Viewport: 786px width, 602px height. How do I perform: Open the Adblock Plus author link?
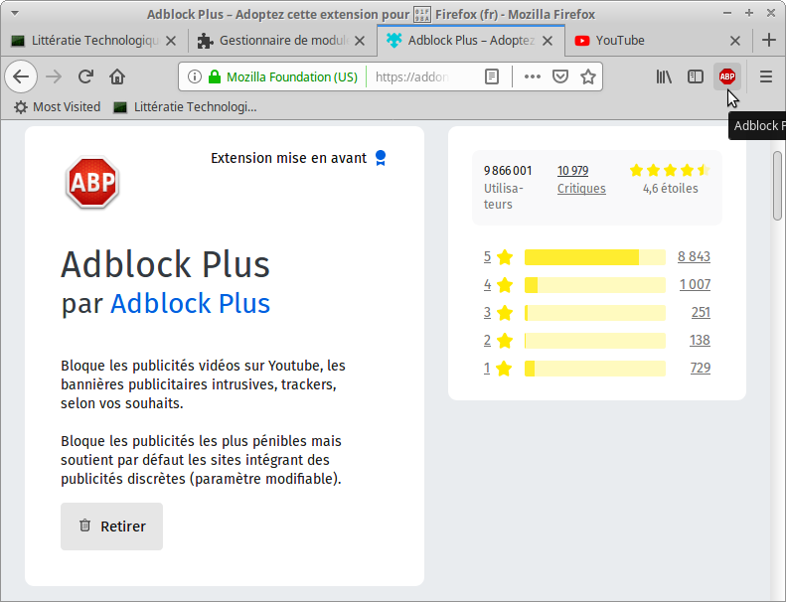pyautogui.click(x=190, y=303)
